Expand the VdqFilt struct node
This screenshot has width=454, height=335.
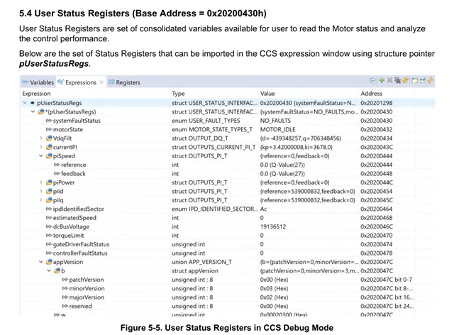41,138
